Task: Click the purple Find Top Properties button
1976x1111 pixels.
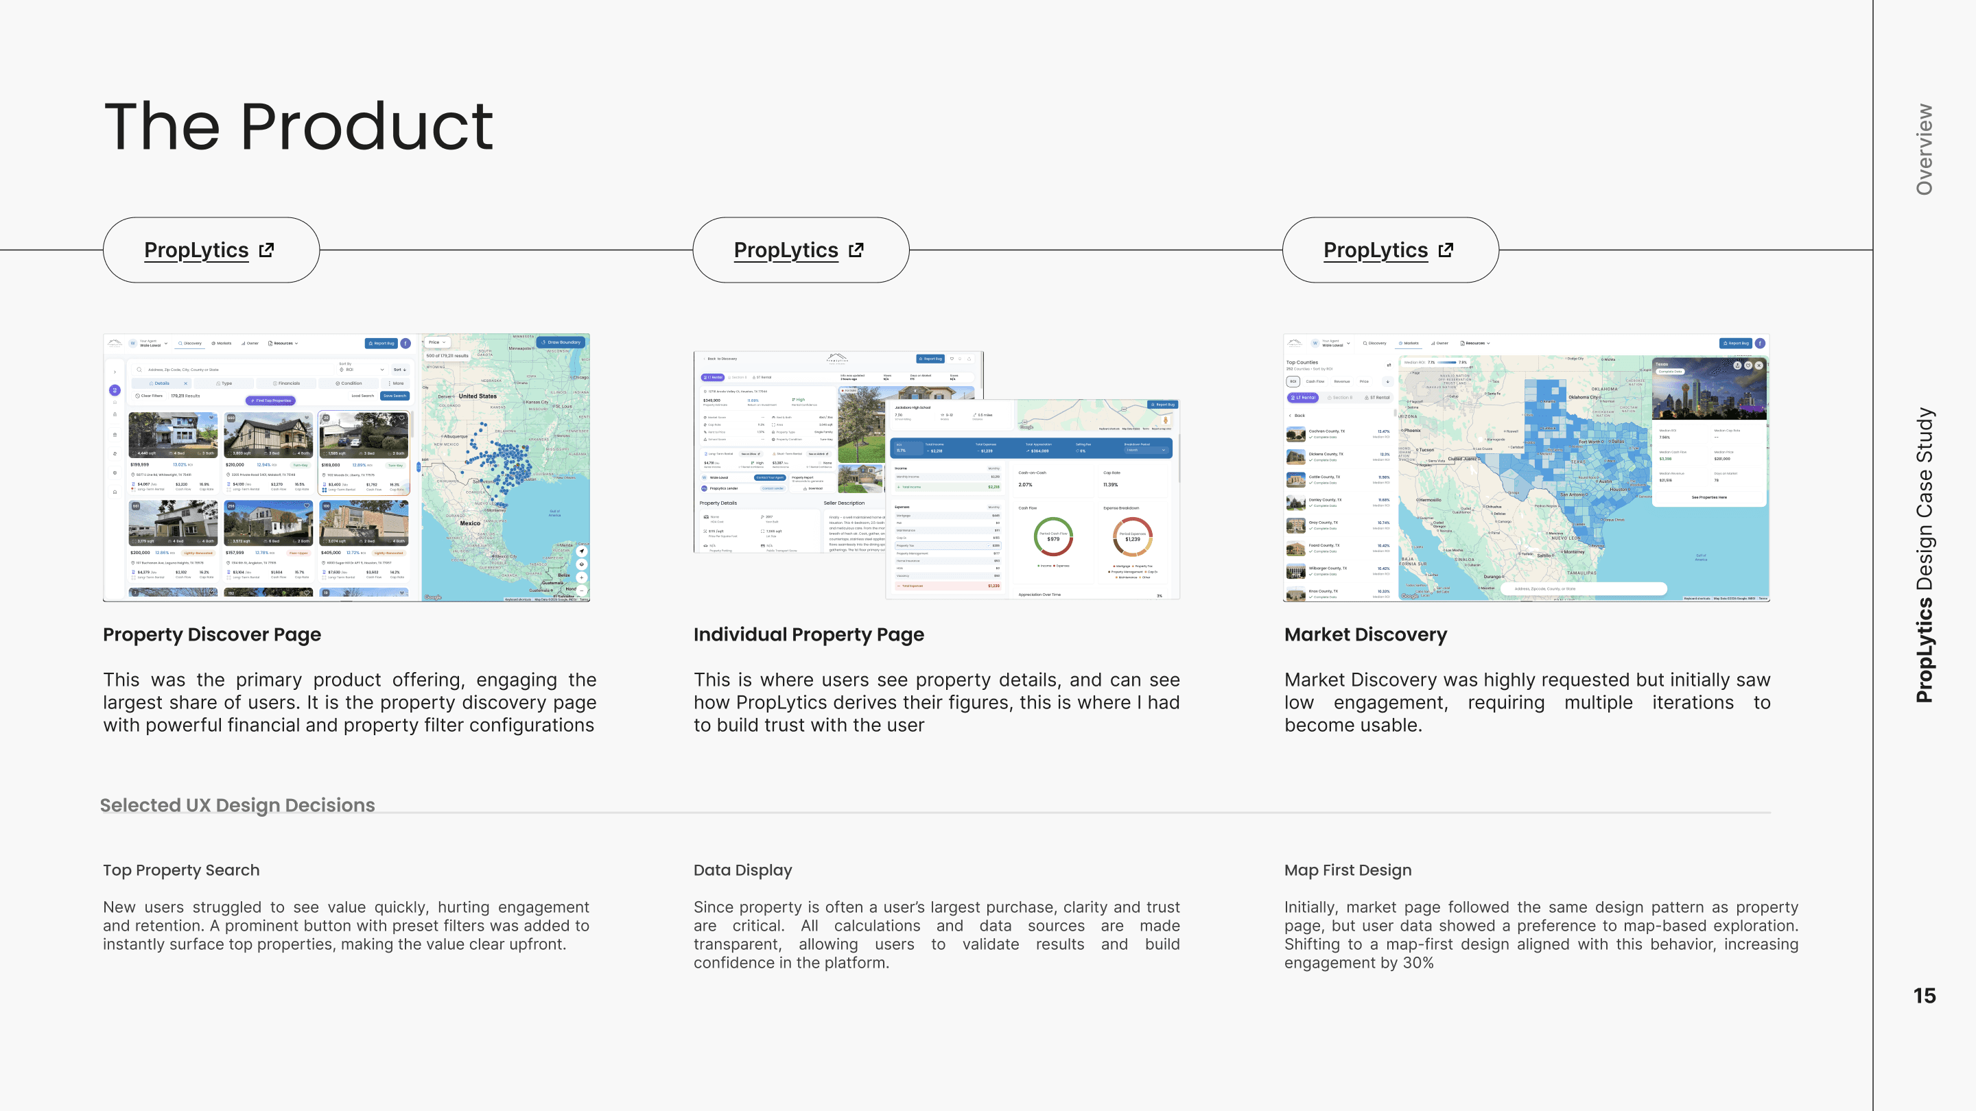Action: pos(272,401)
